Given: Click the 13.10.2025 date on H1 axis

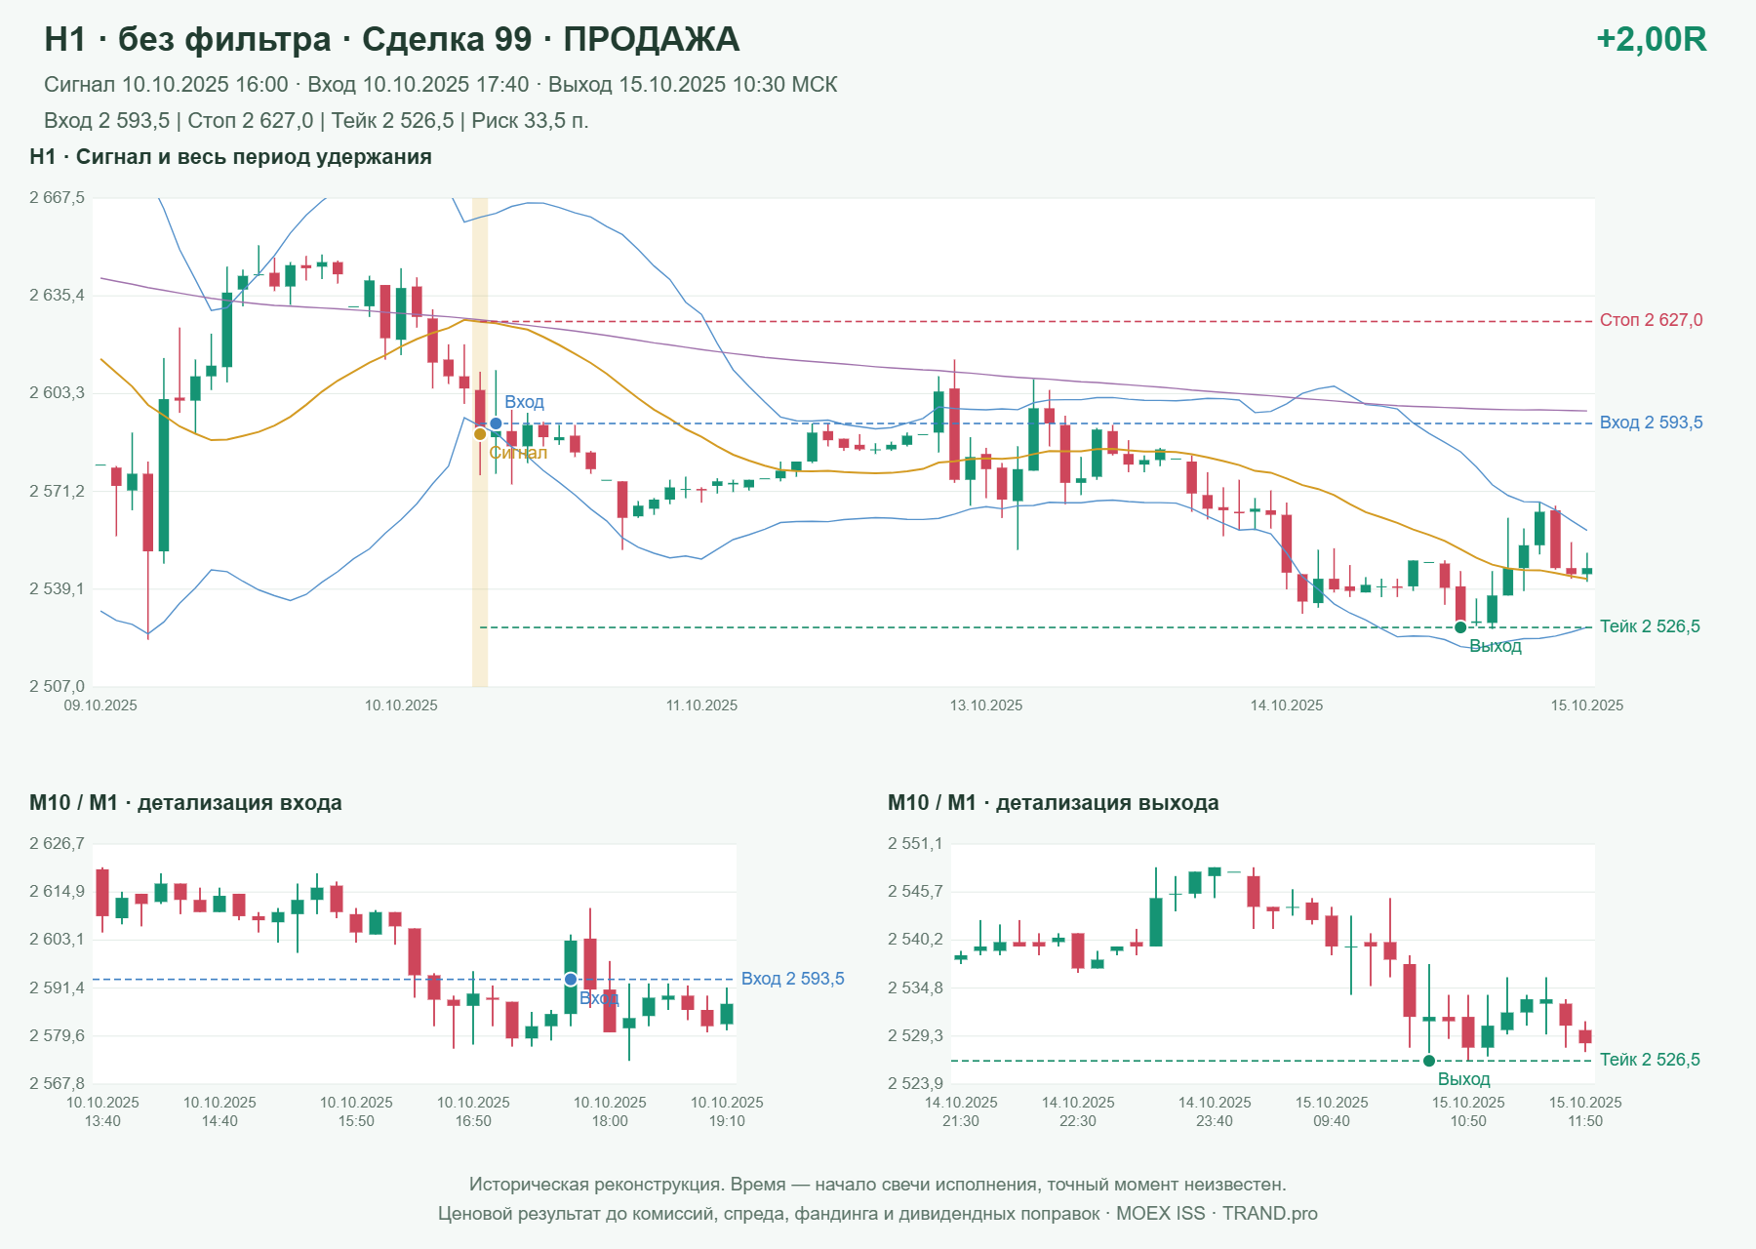Looking at the screenshot, I should [x=986, y=705].
